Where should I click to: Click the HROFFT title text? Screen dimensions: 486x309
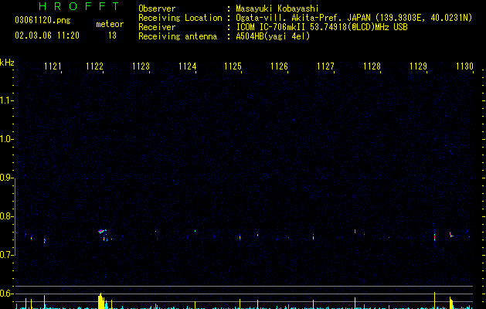[x=79, y=6]
